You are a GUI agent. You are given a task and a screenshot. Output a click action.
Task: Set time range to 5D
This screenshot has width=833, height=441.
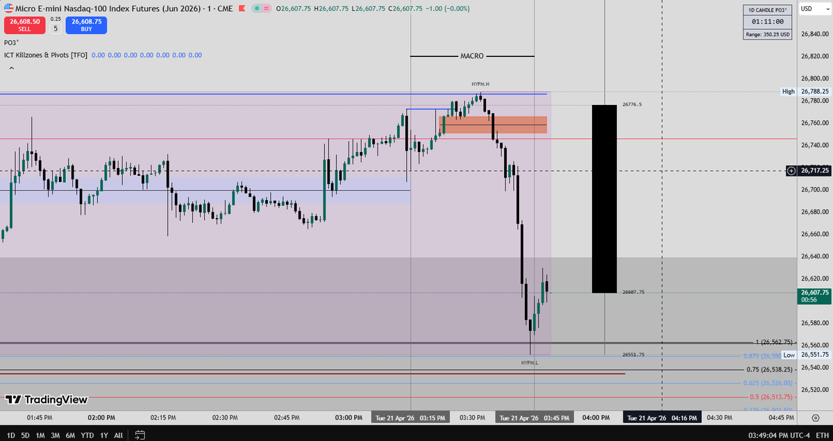pyautogui.click(x=25, y=435)
